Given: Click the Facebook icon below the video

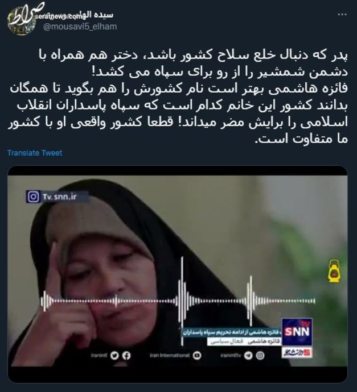Looking at the screenshot, I should click(126, 355).
